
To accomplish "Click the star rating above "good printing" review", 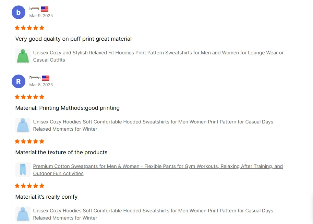I will [29, 97].
